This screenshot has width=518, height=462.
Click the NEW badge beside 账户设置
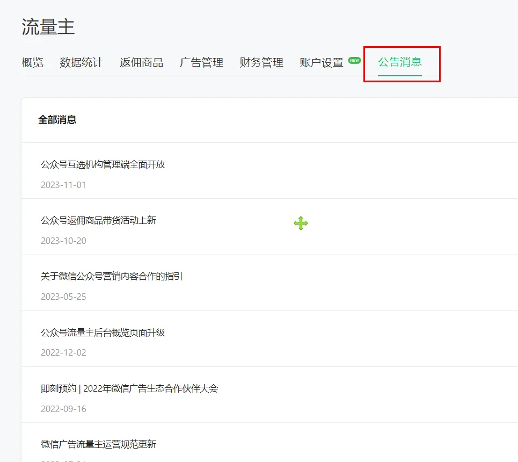354,61
